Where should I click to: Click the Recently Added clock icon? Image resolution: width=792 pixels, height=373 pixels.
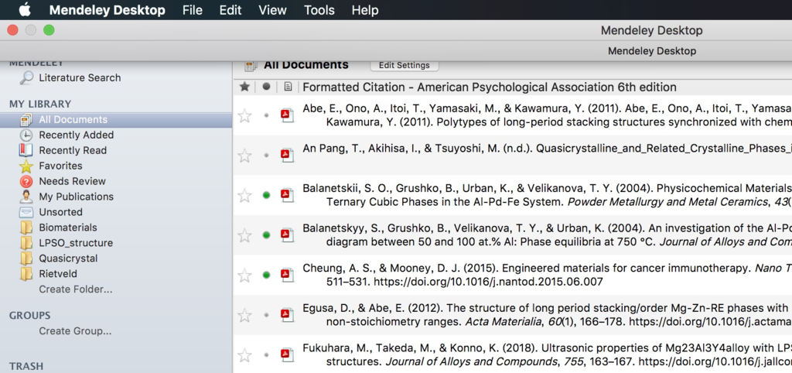point(26,135)
